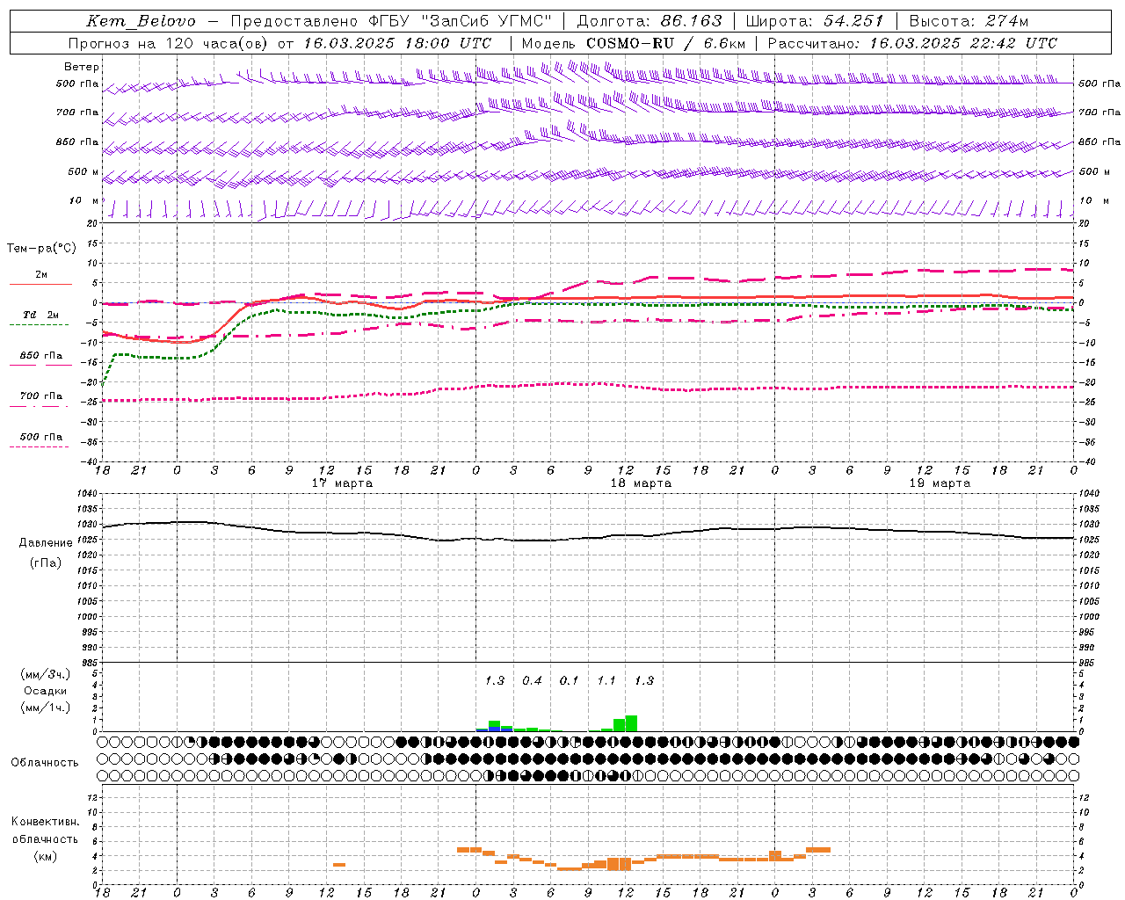Screen dimensions: 1125x900
Task: Click the 2м temperature legend entry
Action: tap(41, 275)
